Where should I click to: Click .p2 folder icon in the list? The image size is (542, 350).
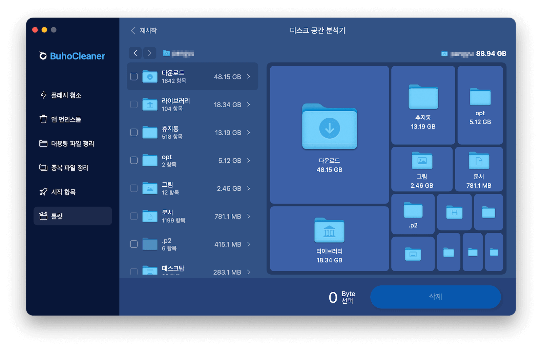tap(150, 244)
